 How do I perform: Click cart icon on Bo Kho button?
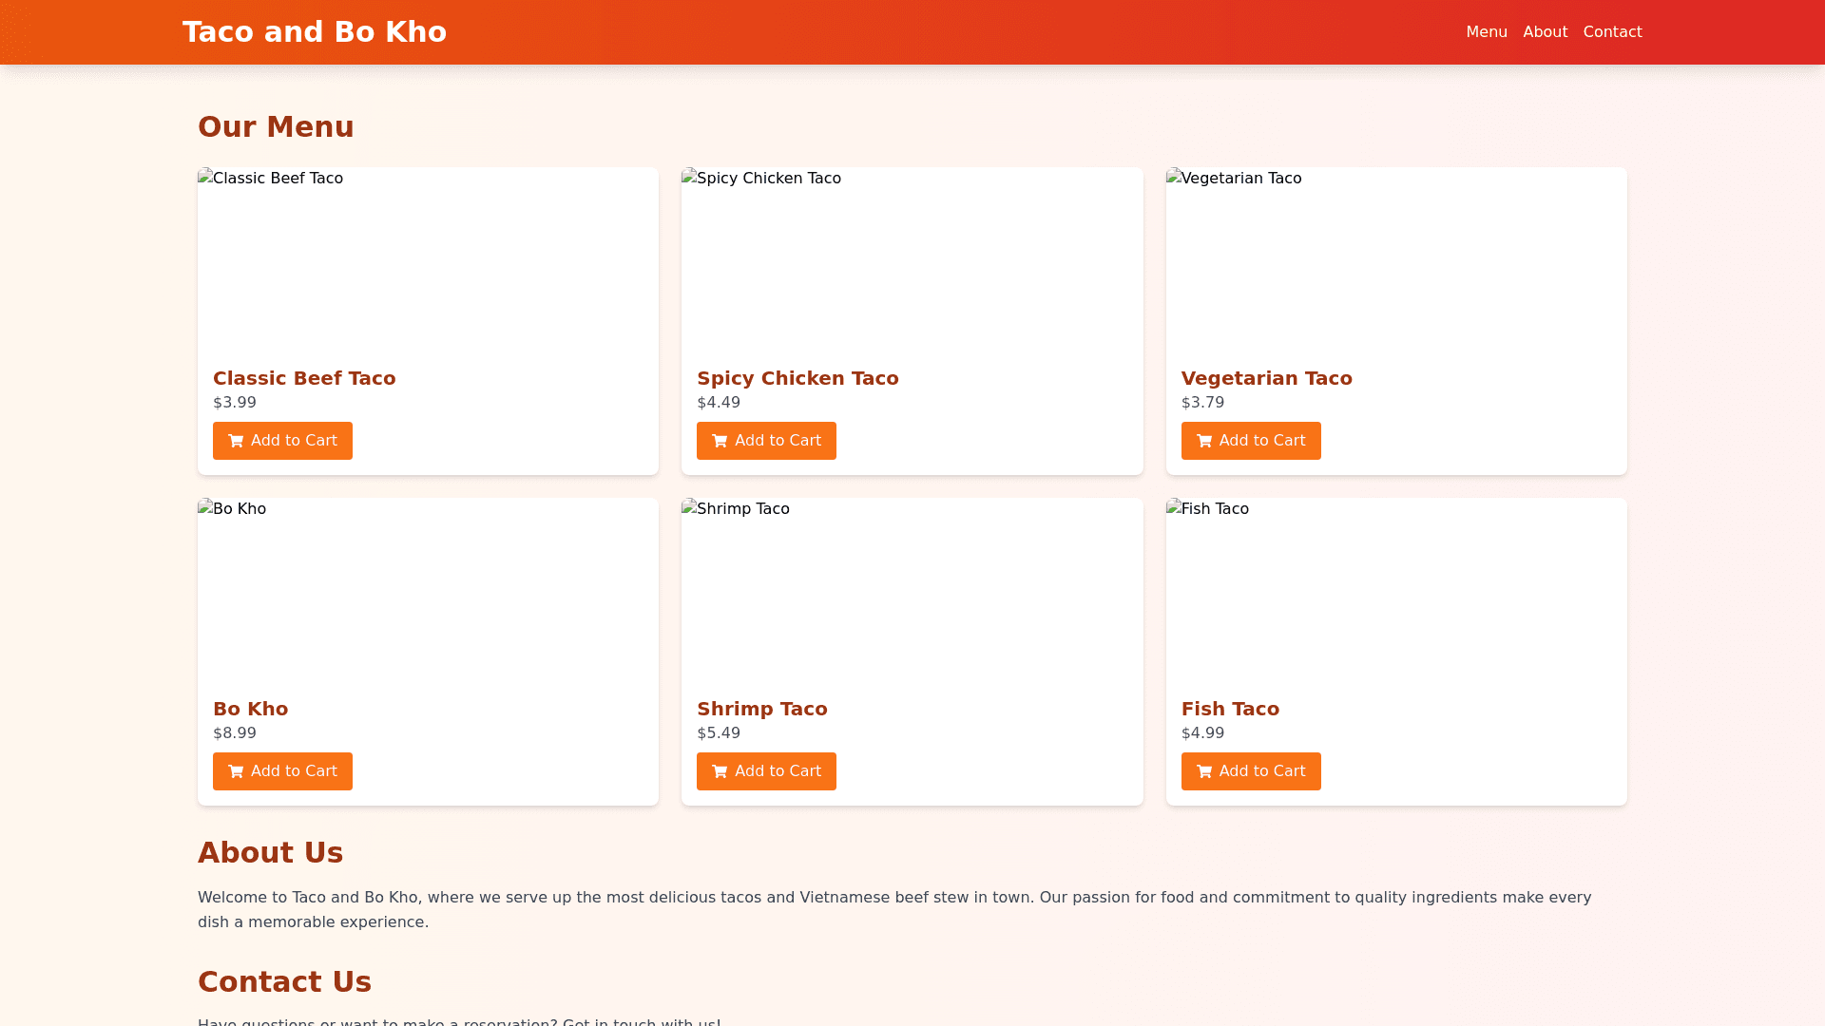point(236,771)
